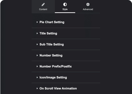The width and height of the screenshot is (132, 94).
Task: Click the half-circle contrast icon above Style
Action: [65, 4]
